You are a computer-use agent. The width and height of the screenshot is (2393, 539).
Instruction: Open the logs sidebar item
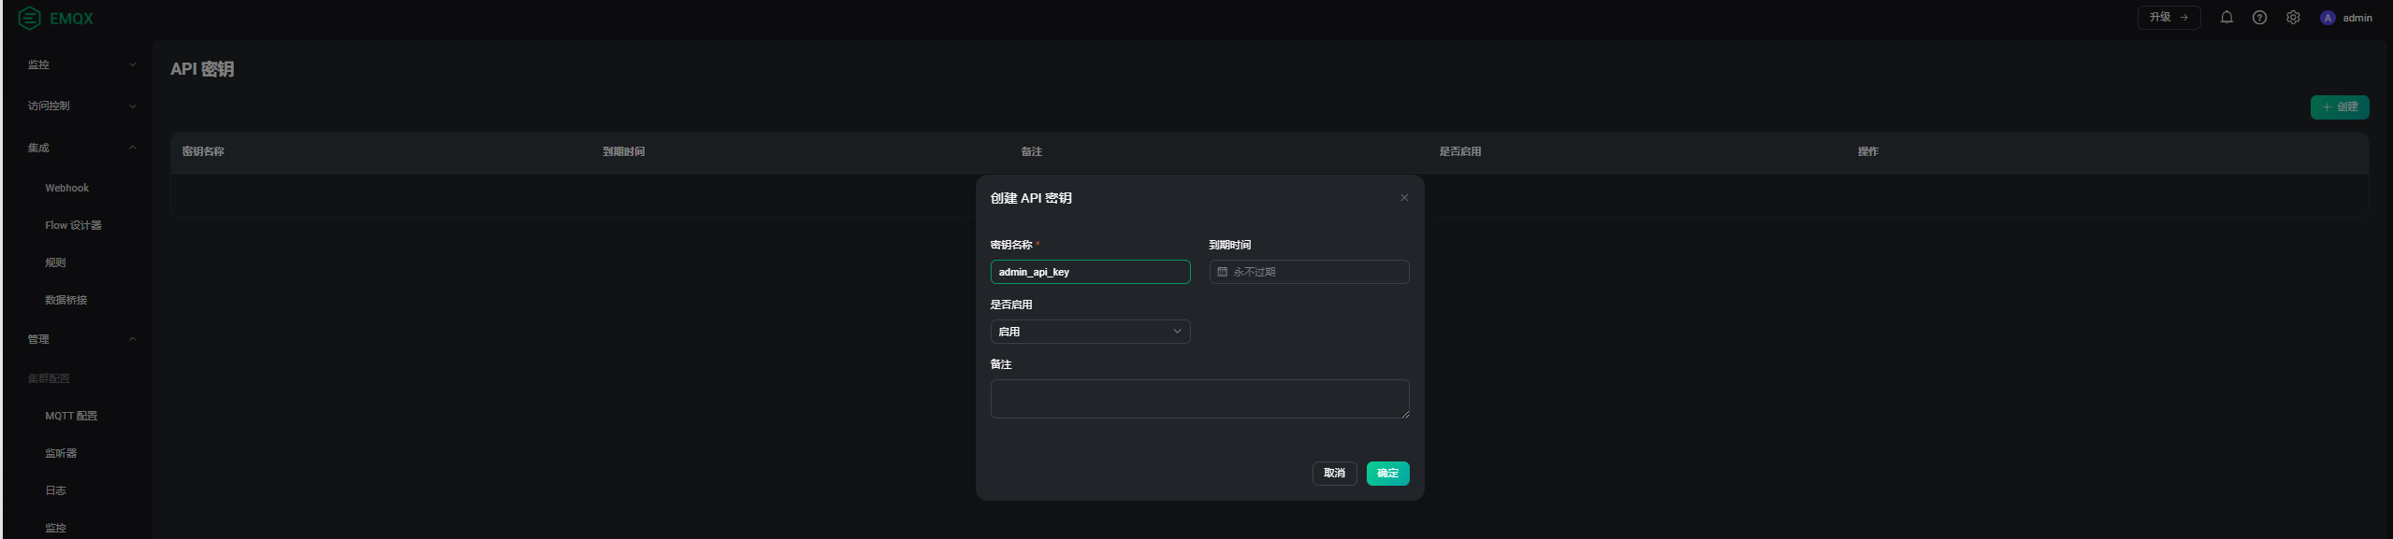click(x=56, y=490)
